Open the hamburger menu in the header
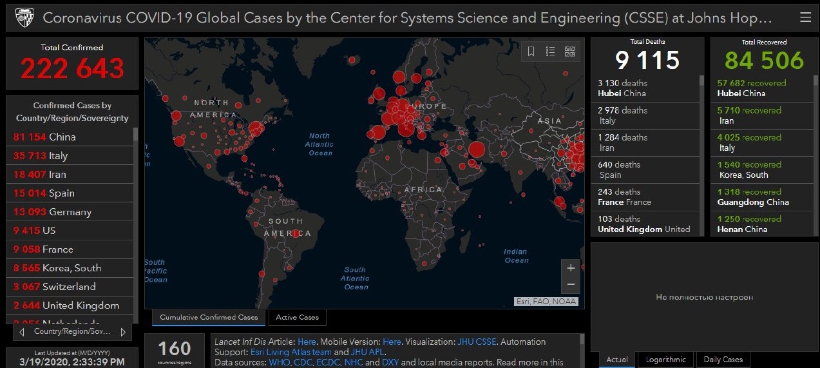The image size is (820, 368). 805,17
